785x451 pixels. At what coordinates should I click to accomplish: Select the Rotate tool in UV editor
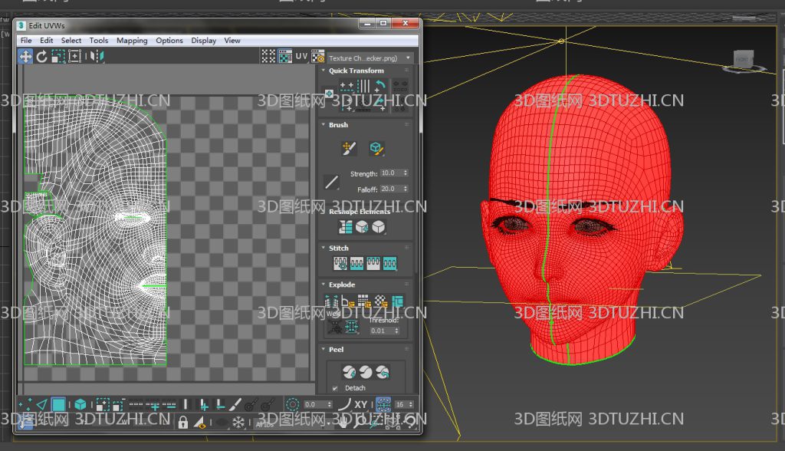[x=41, y=56]
